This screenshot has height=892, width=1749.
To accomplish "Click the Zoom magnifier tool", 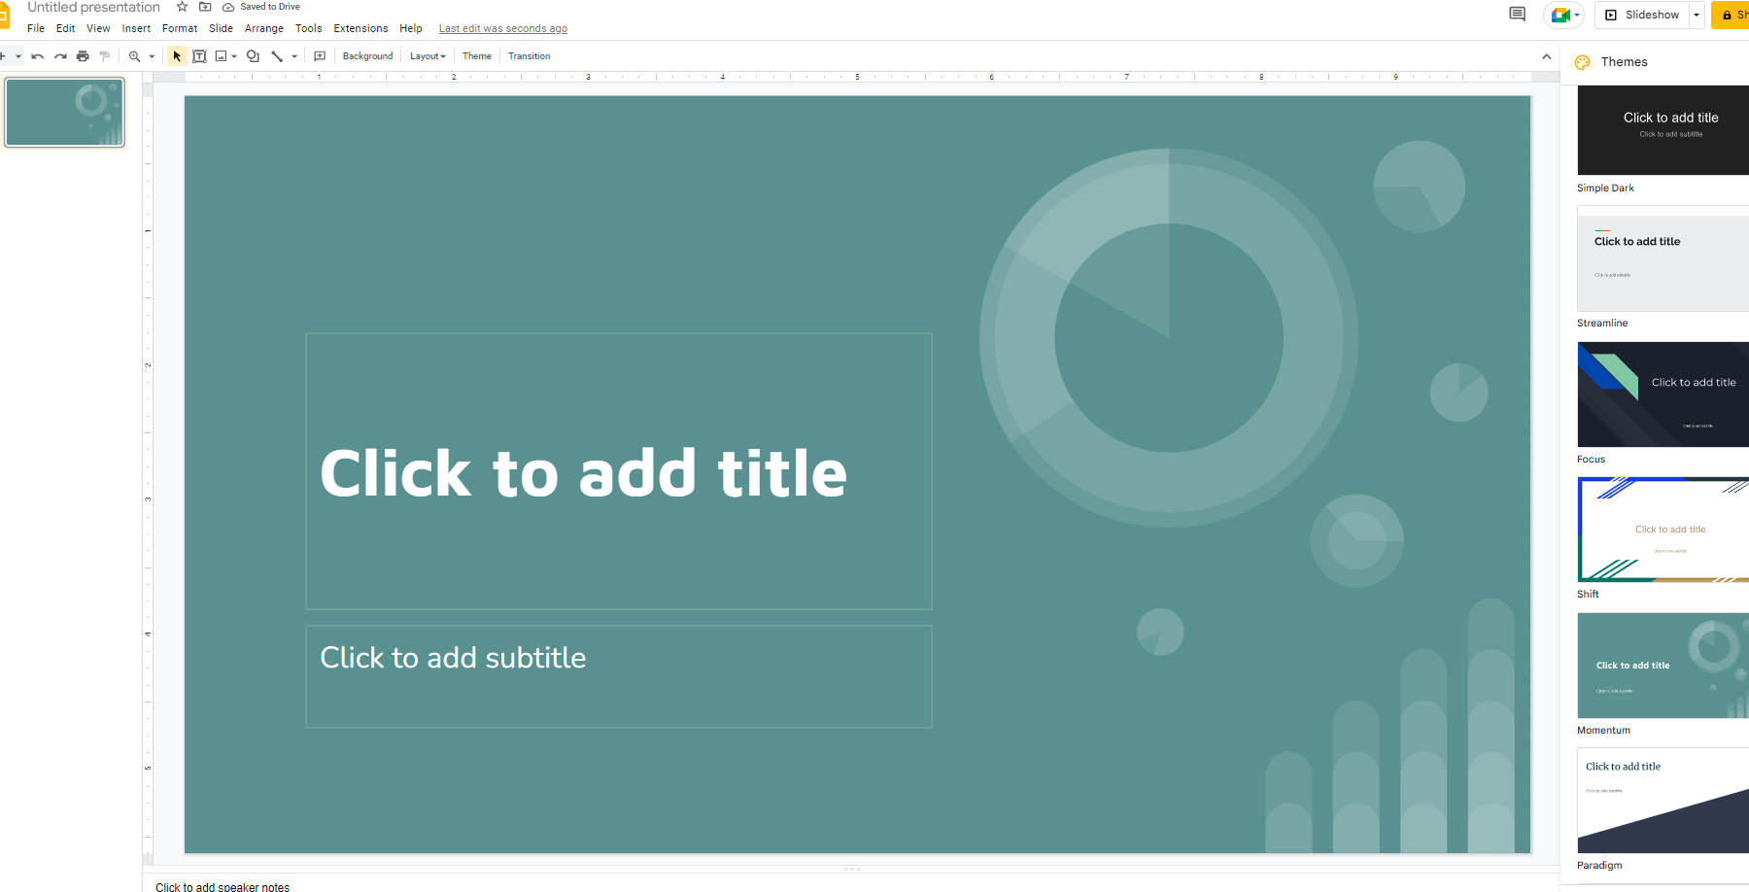I will pos(135,56).
